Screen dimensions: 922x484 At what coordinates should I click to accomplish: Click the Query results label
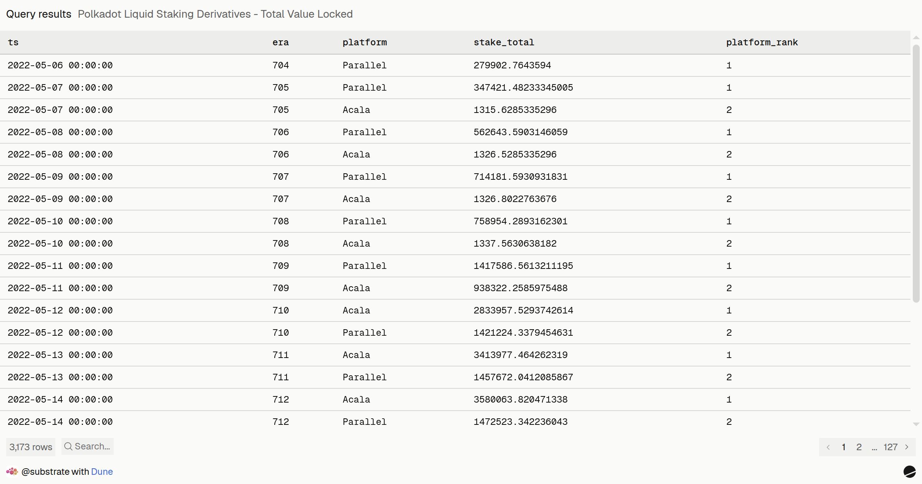(x=39, y=14)
